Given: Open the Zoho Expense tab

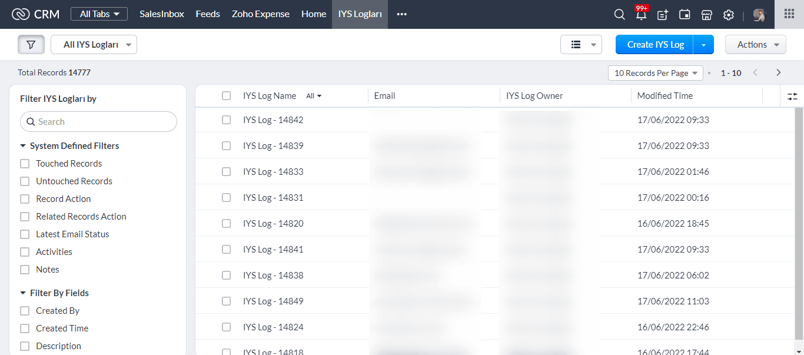Looking at the screenshot, I should click(261, 14).
